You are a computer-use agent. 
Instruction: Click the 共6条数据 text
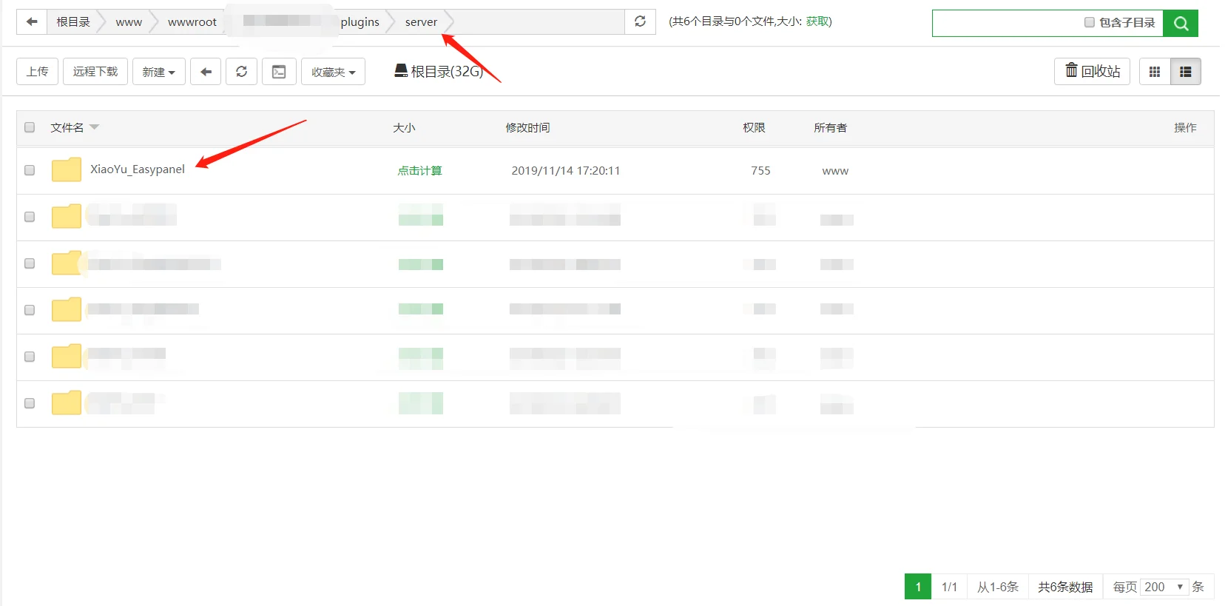[1065, 587]
